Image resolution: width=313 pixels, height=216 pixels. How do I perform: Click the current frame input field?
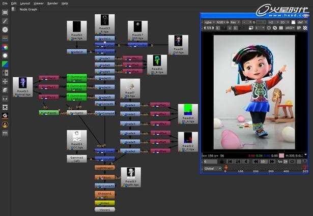[x=210, y=162]
